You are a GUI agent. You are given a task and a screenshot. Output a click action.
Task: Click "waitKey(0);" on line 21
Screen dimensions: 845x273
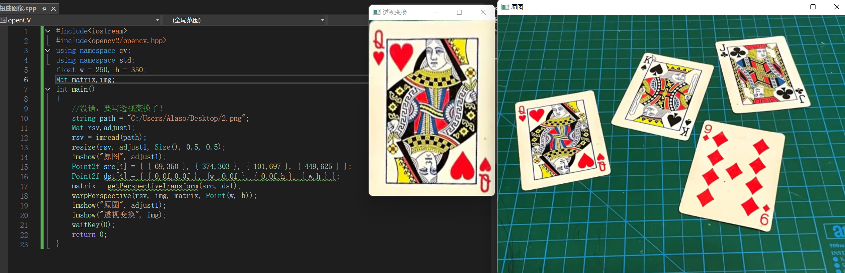[x=93, y=225]
